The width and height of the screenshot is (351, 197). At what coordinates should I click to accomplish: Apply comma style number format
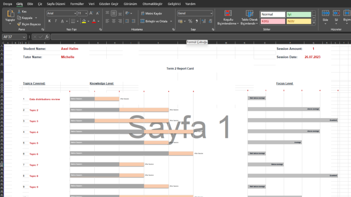197,21
